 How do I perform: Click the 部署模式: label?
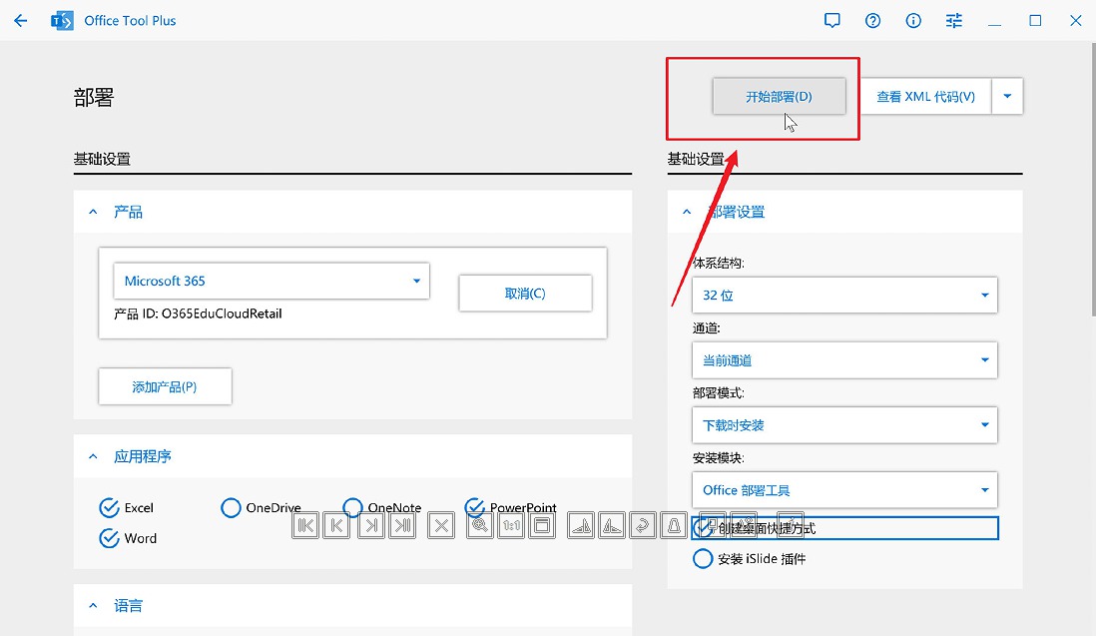coord(718,392)
